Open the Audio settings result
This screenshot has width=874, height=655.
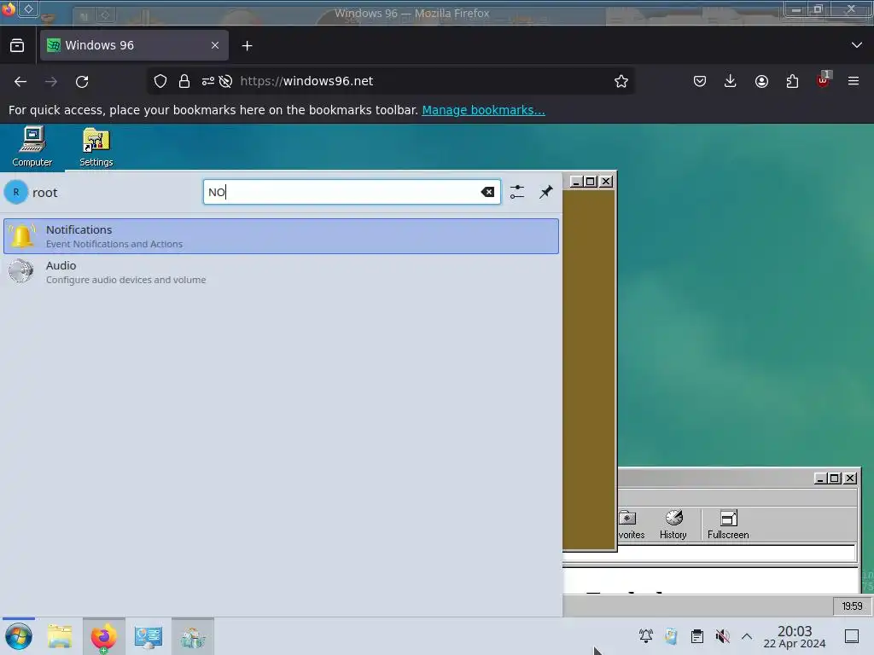281,272
